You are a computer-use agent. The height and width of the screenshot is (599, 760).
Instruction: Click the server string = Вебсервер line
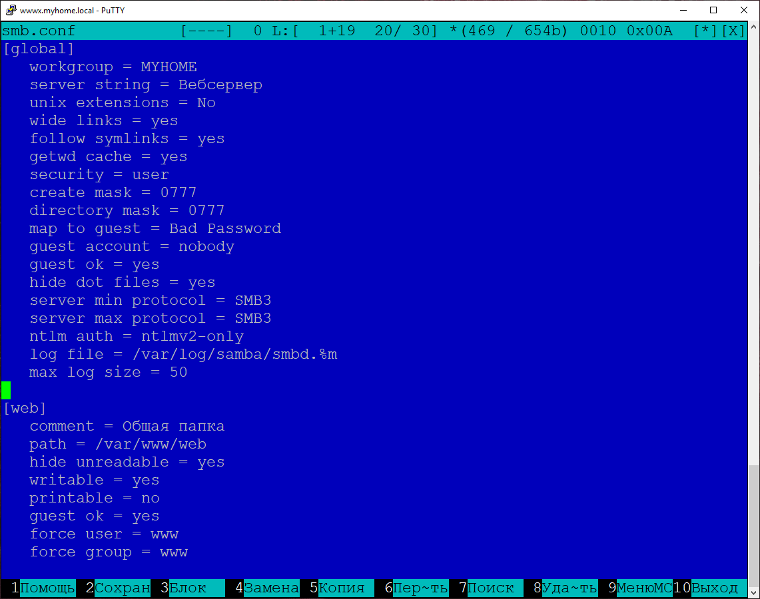(x=146, y=85)
